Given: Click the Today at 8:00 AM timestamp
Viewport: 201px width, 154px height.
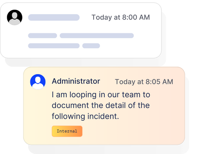Looking at the screenshot, I should click(x=121, y=17).
